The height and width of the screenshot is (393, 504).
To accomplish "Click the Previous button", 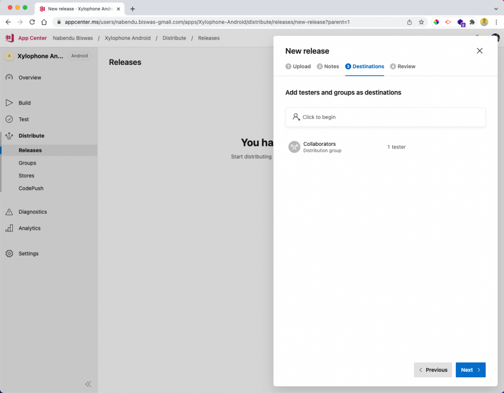I will [x=433, y=370].
